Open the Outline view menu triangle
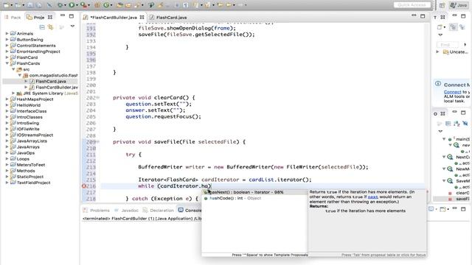The image size is (472, 265). click(441, 131)
